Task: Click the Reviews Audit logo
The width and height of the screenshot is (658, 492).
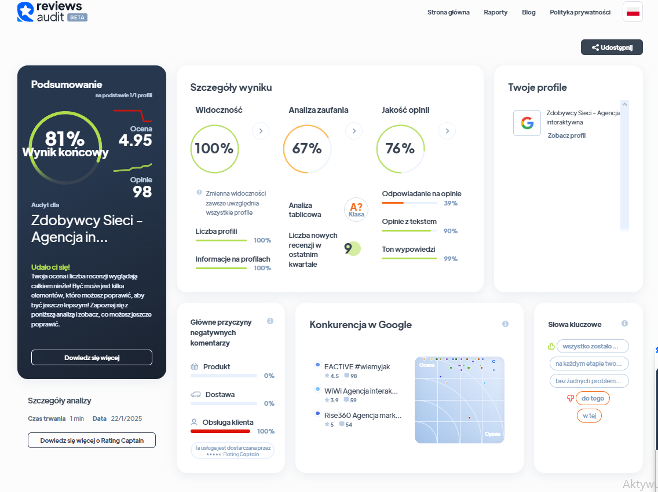Action: [x=52, y=12]
